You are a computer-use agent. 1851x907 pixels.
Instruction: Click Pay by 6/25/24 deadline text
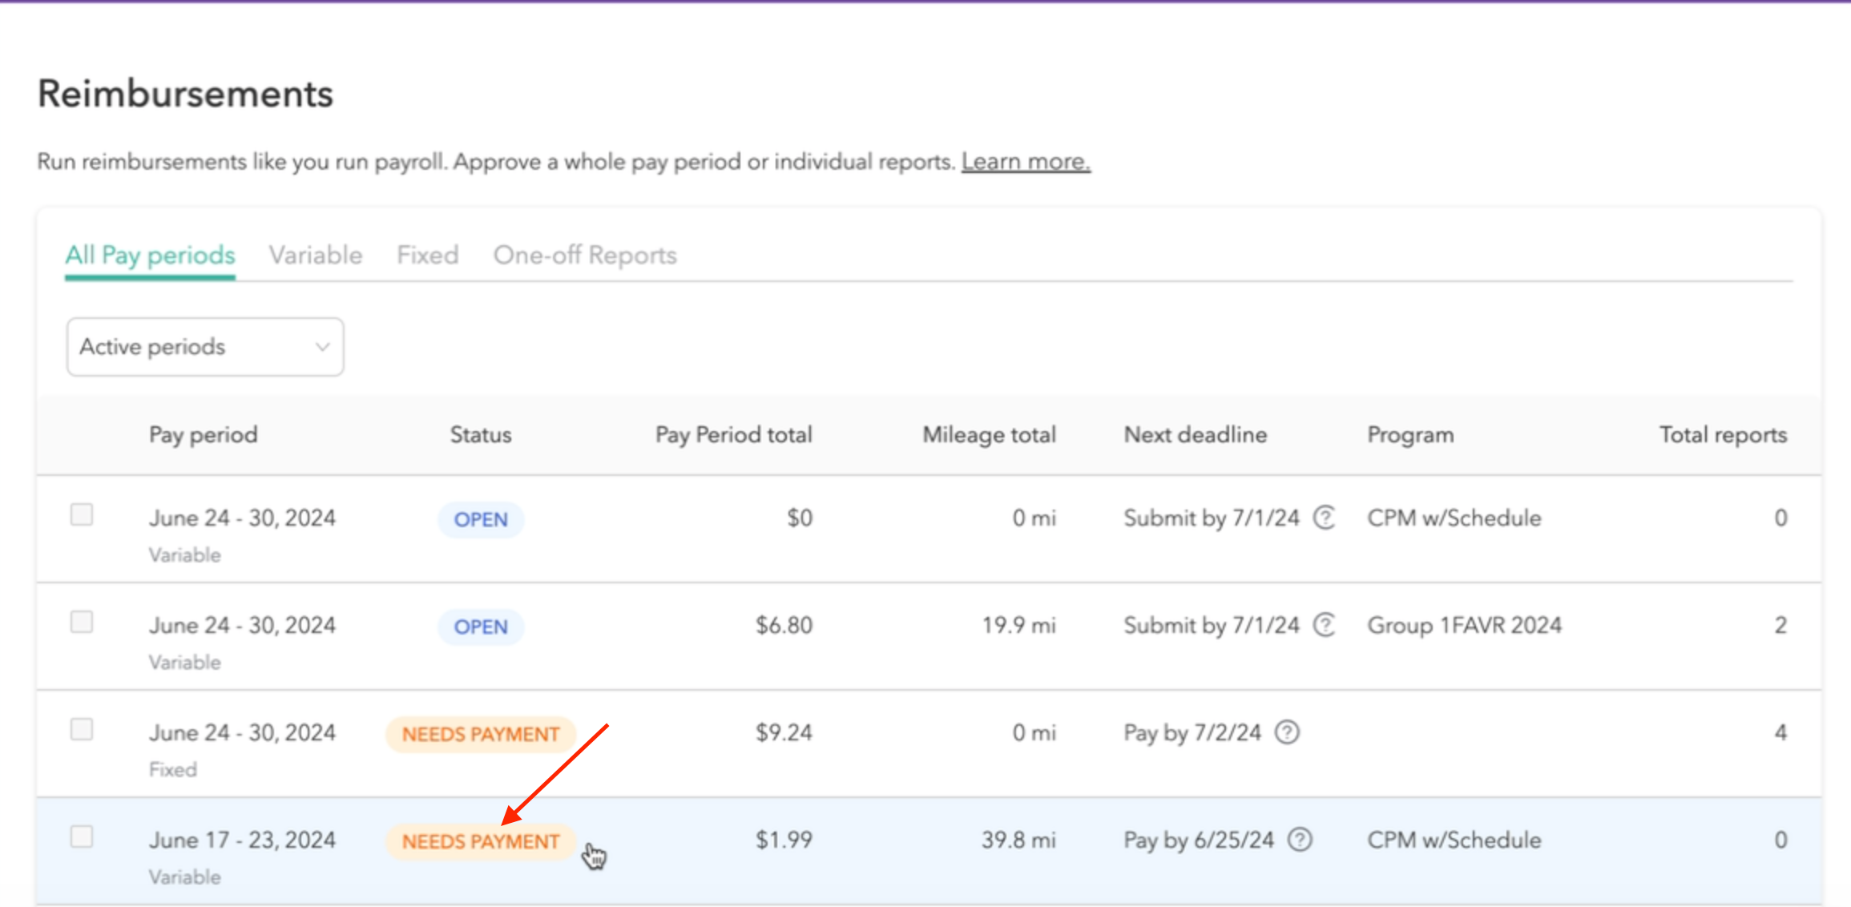pos(1199,840)
